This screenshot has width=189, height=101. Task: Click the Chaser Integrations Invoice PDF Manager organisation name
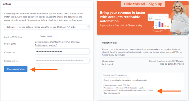(166, 61)
